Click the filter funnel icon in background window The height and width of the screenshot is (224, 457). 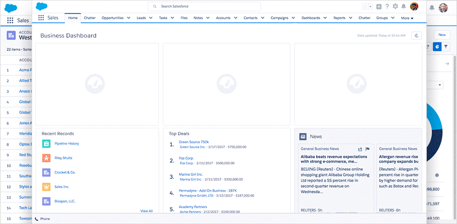point(446,46)
